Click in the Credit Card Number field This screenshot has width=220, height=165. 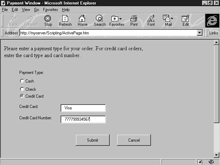[x=83, y=119]
